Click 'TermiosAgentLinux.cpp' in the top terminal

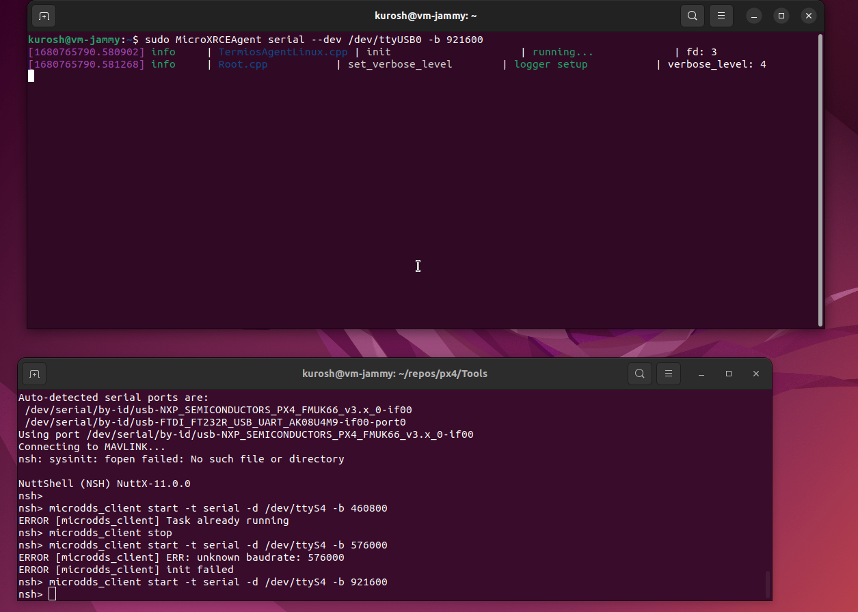283,52
